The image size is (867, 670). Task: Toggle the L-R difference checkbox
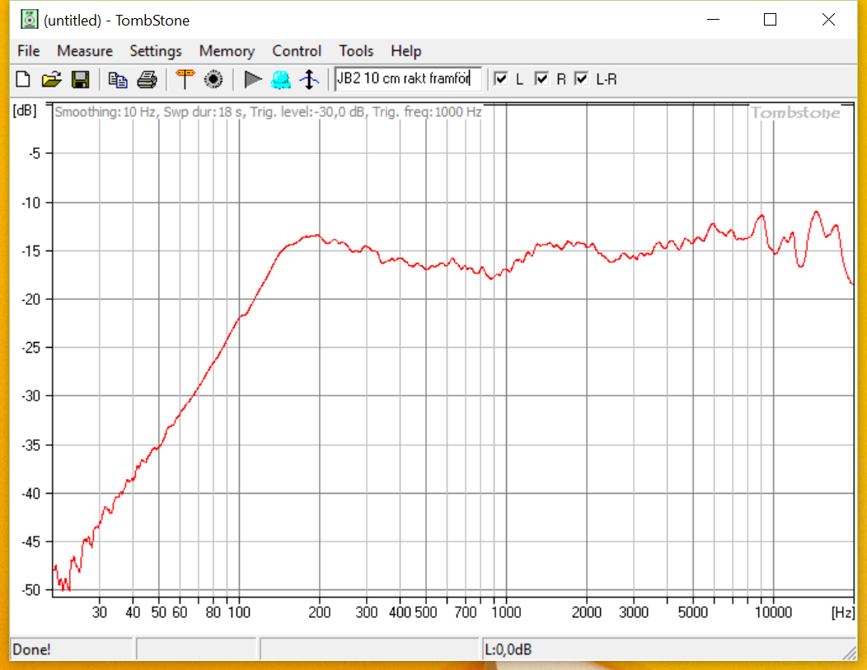tap(581, 78)
